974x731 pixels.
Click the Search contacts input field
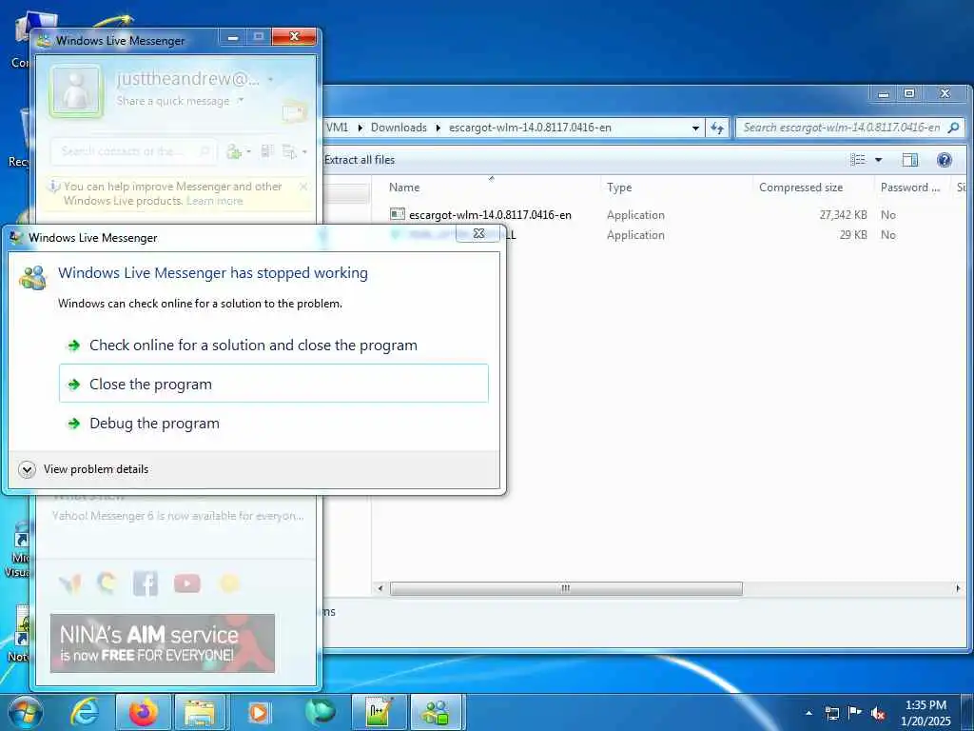click(x=134, y=151)
